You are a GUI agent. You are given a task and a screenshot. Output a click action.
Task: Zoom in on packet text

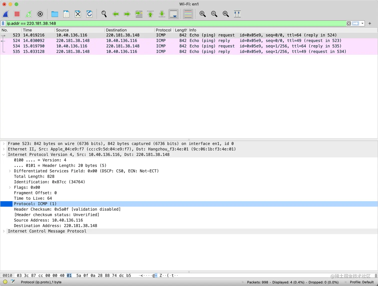pyautogui.click(x=202, y=14)
